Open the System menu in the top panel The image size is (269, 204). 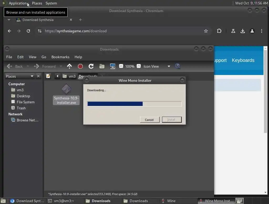click(x=51, y=3)
